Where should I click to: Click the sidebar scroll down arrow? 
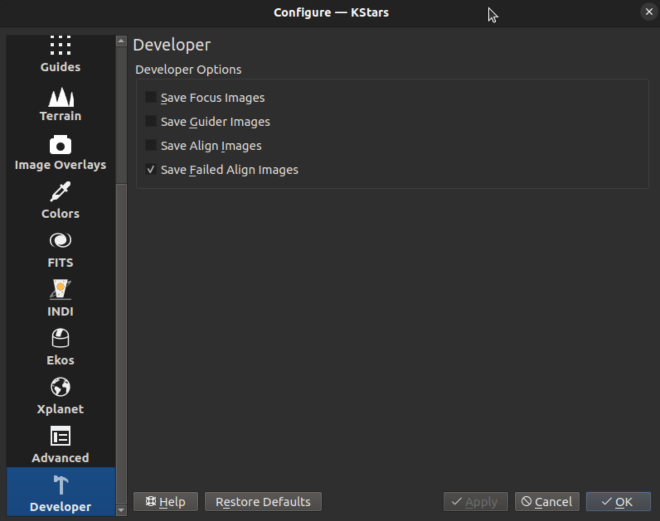(121, 510)
